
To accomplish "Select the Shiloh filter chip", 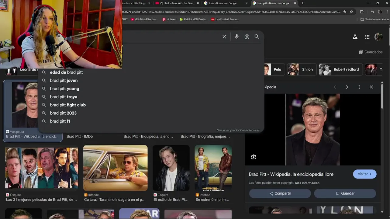I will tap(302, 69).
